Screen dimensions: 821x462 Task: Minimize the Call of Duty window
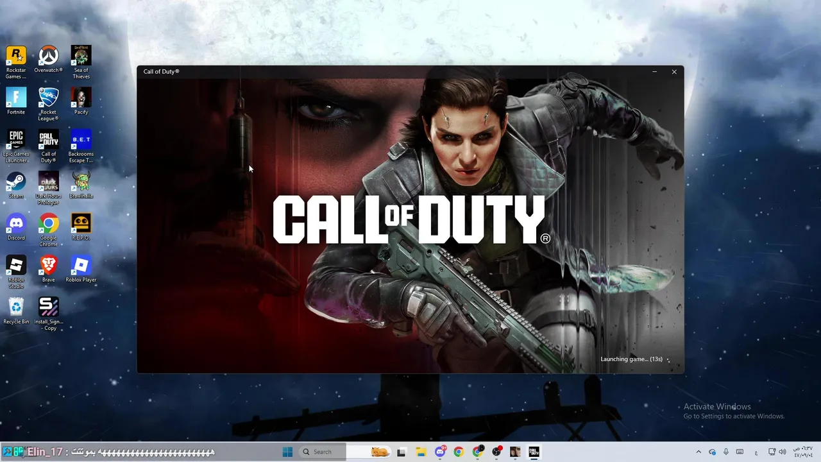pyautogui.click(x=654, y=72)
